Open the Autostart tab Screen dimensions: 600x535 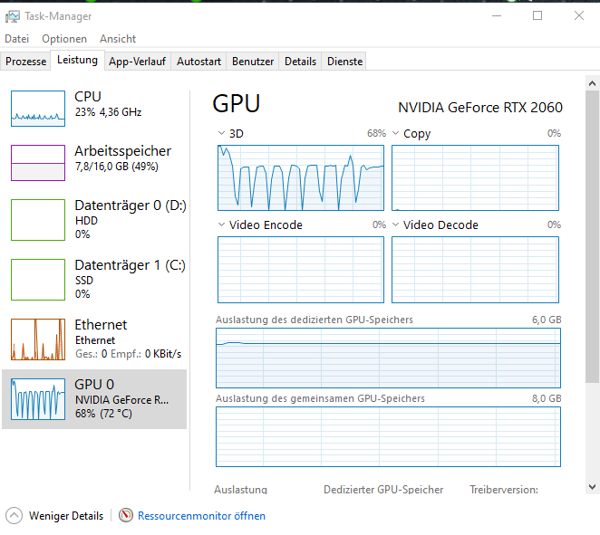(x=199, y=62)
